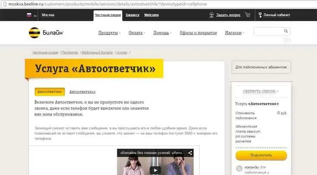Viewport: 317px width, 175px height.
Task: Click the support person icon near Задать вопрос
Action: point(211,15)
